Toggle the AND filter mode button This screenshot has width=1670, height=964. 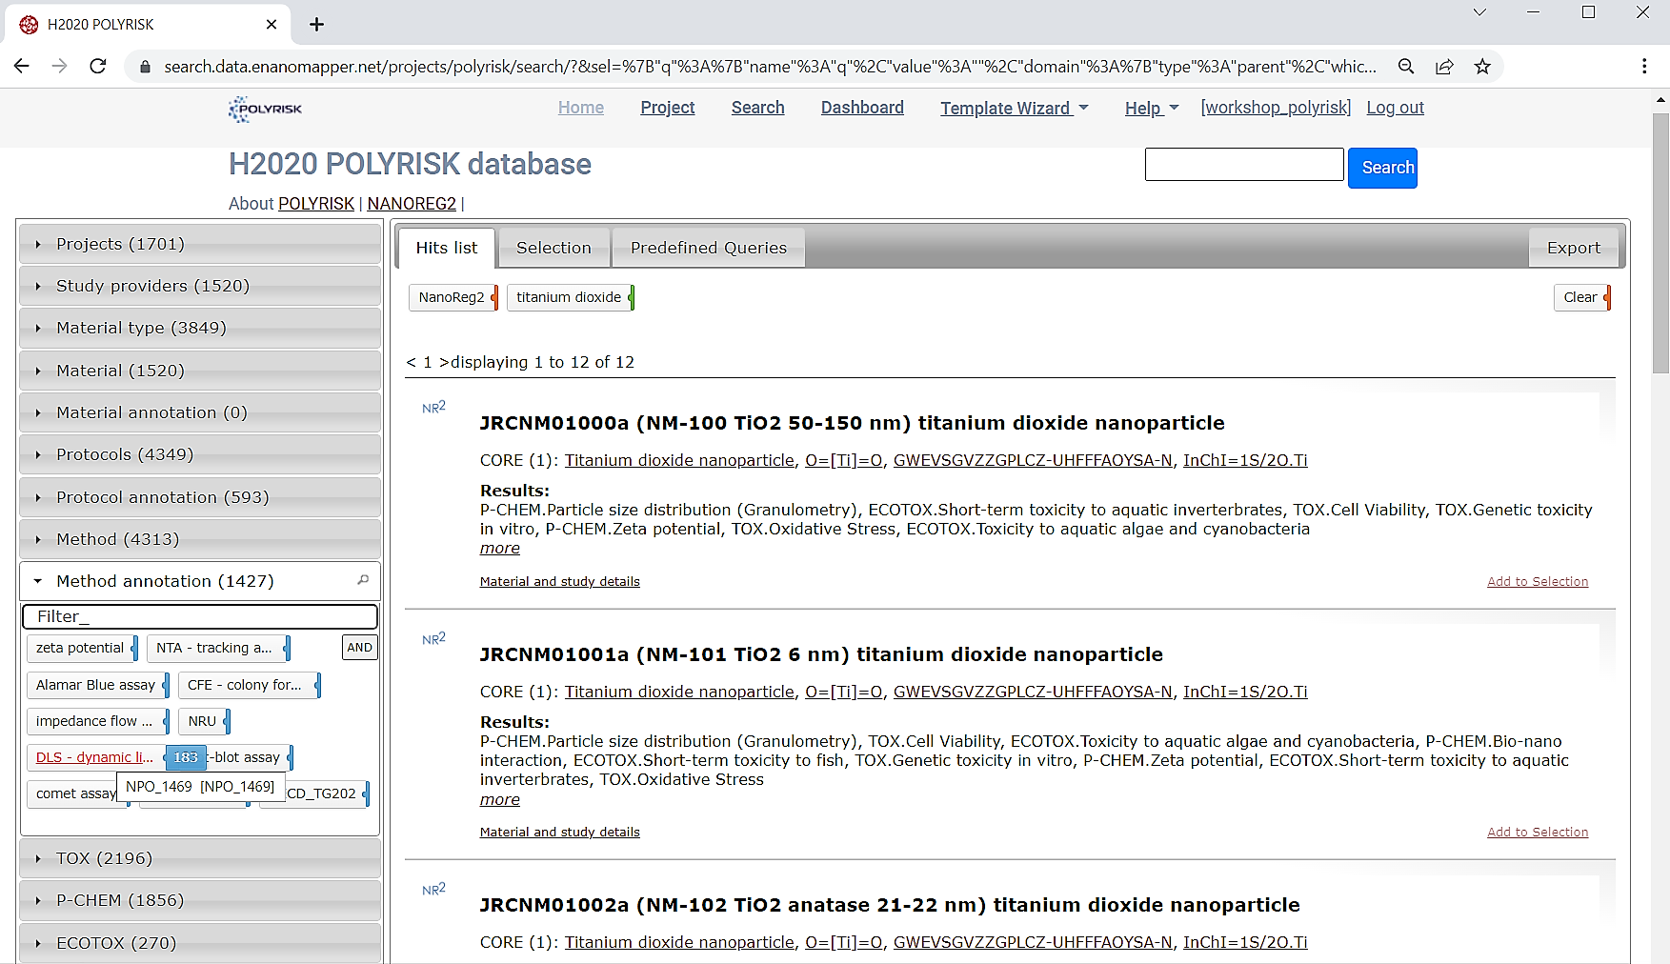coord(359,648)
